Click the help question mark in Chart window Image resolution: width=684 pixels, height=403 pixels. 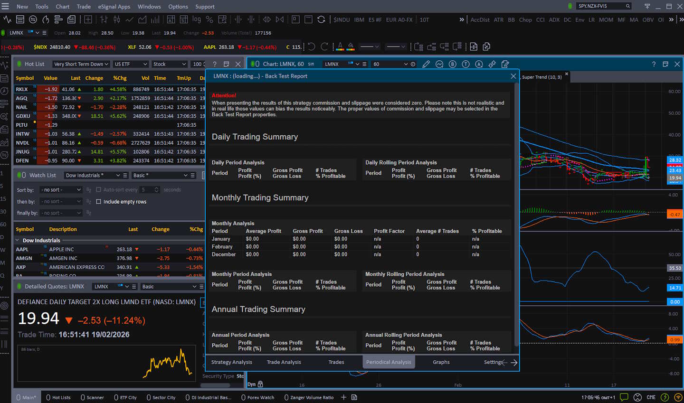coord(654,64)
